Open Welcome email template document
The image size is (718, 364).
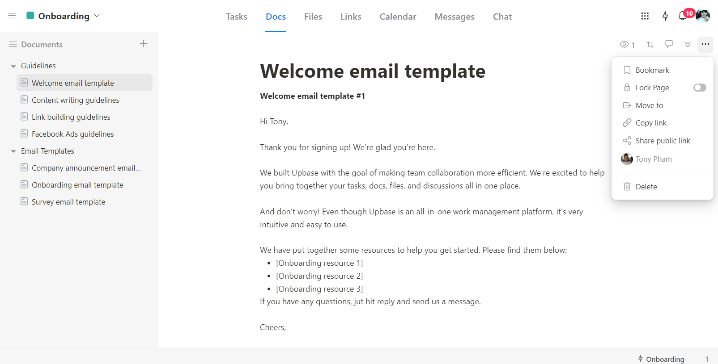tap(85, 83)
